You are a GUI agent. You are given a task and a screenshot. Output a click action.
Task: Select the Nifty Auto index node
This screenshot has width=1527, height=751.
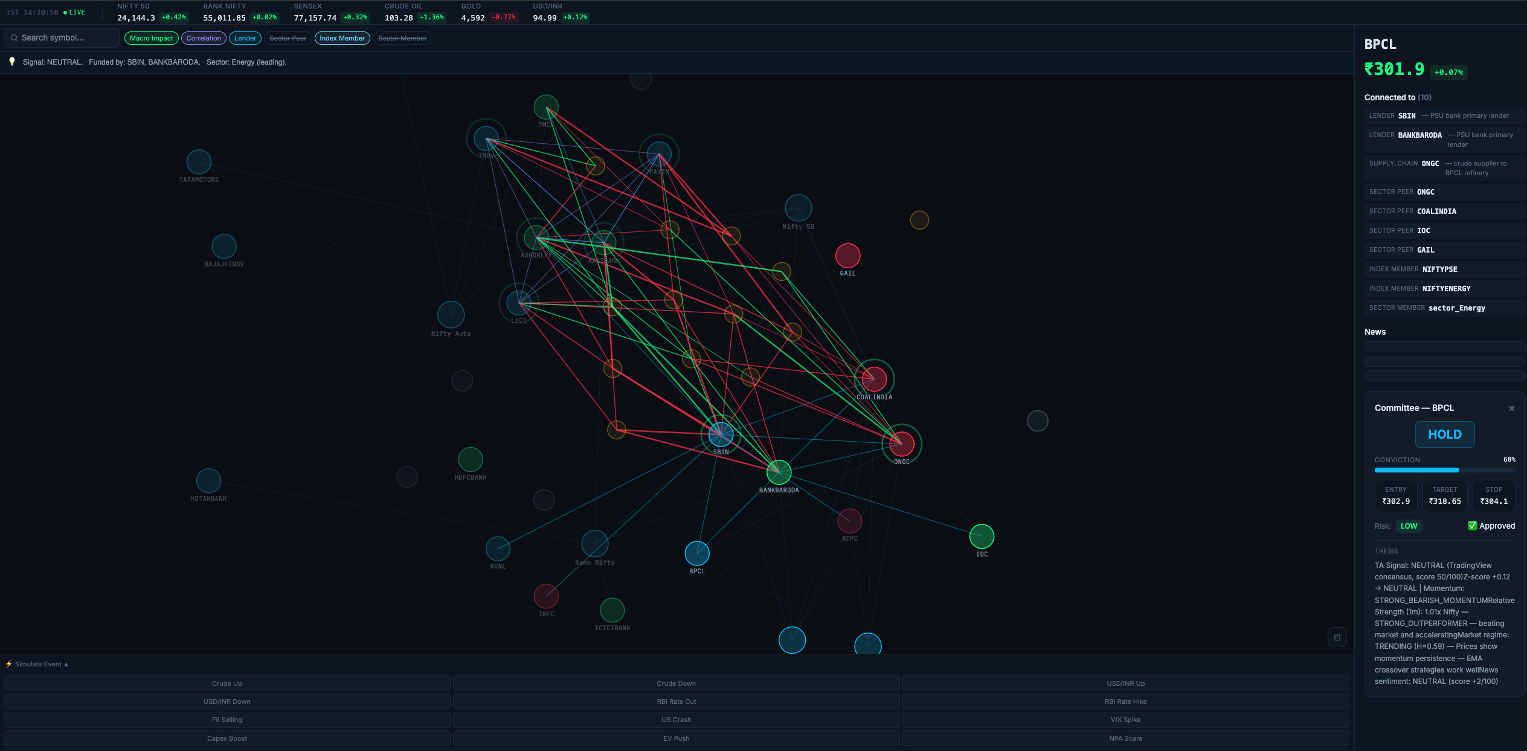[x=451, y=315]
